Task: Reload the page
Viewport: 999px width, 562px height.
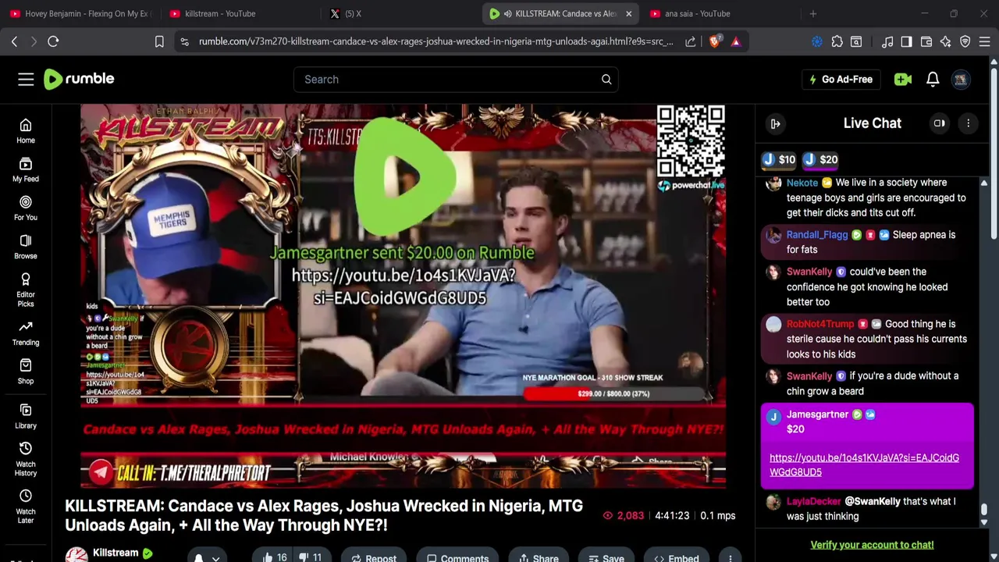Action: [x=53, y=41]
